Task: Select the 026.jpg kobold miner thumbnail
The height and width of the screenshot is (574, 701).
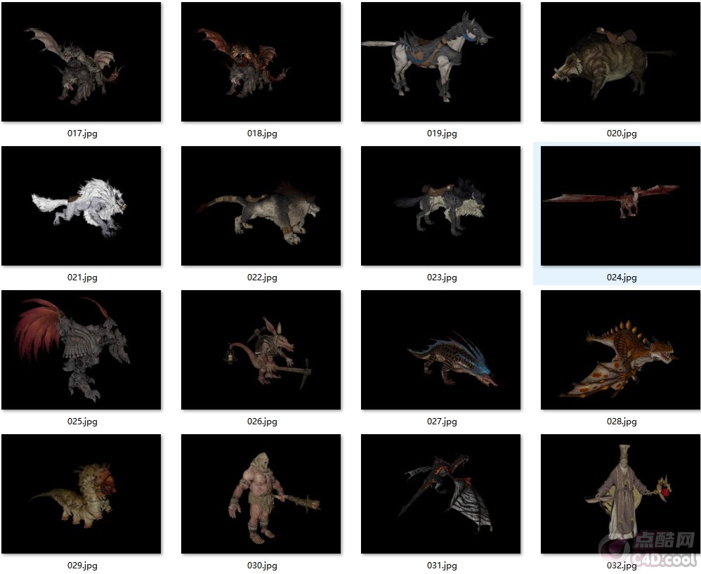Action: [261, 350]
